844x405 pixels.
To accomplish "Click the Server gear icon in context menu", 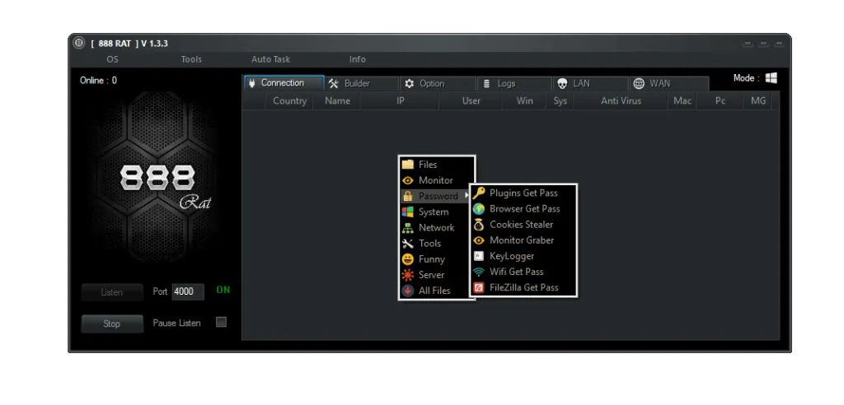I will (407, 275).
